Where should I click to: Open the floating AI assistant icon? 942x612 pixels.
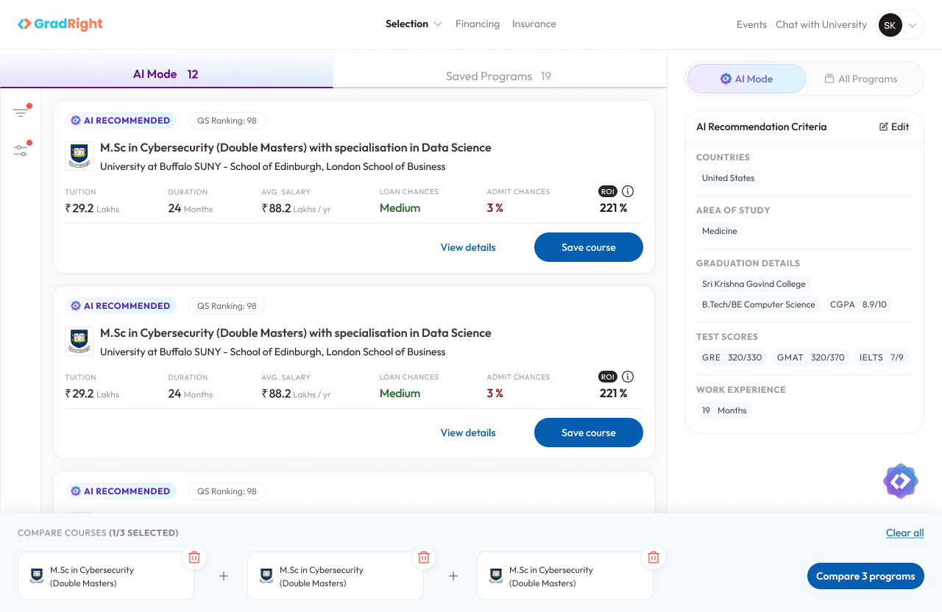click(901, 481)
